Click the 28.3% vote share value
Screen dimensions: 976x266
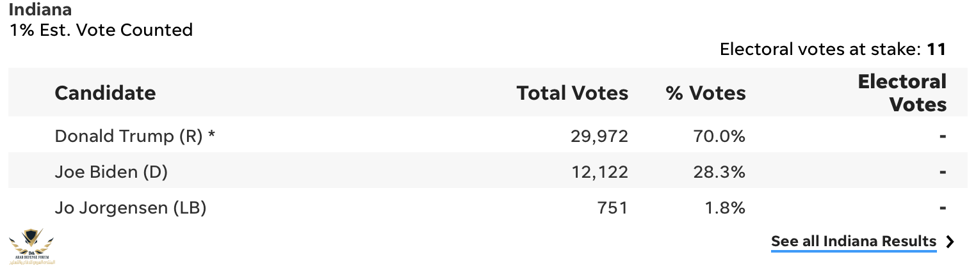pyautogui.click(x=719, y=173)
